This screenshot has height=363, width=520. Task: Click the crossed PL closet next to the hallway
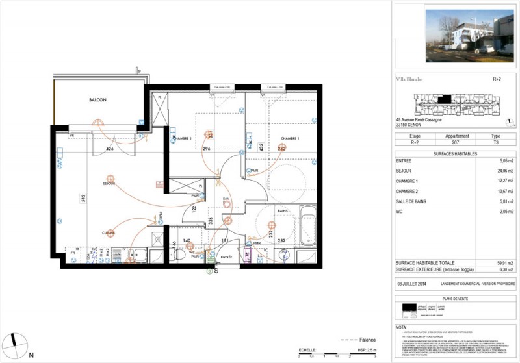pos(187,186)
